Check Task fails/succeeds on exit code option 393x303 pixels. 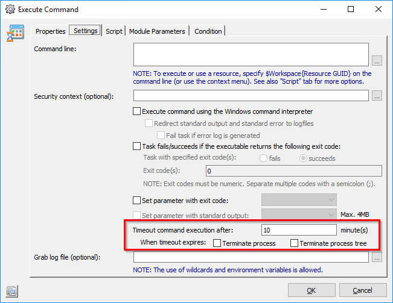(x=136, y=146)
